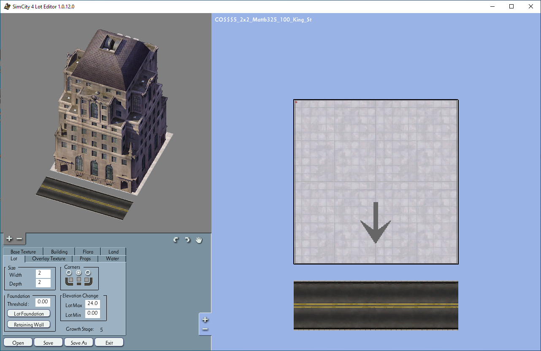Click the Lot Max elevation field

tap(92, 303)
